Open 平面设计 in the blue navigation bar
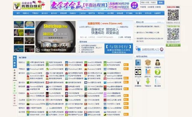This screenshot has width=192, height=117. pyautogui.click(x=35, y=13)
